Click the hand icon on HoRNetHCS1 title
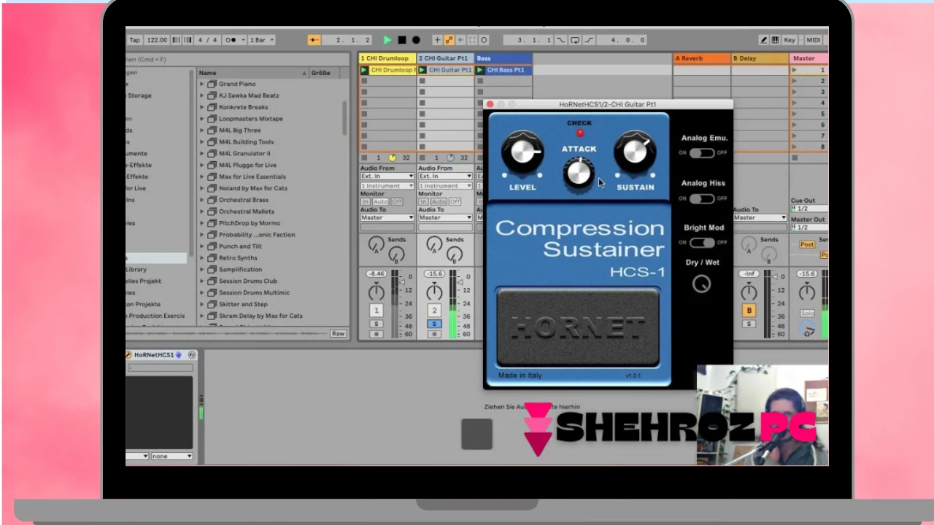Image resolution: width=934 pixels, height=525 pixels. point(178,355)
